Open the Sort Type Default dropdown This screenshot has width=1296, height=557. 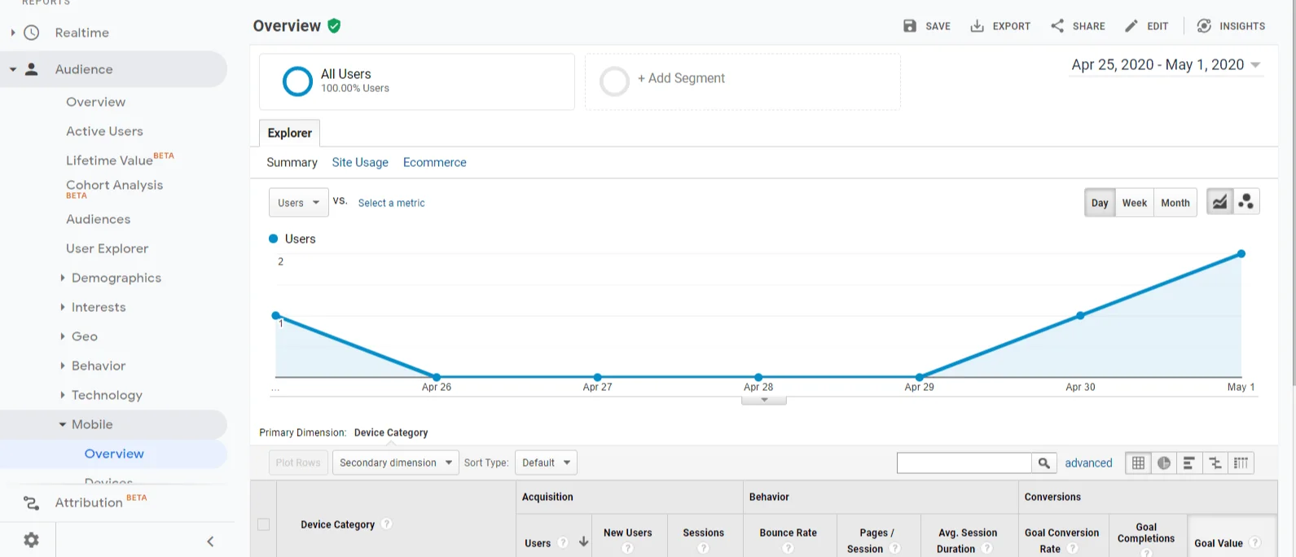(x=547, y=463)
